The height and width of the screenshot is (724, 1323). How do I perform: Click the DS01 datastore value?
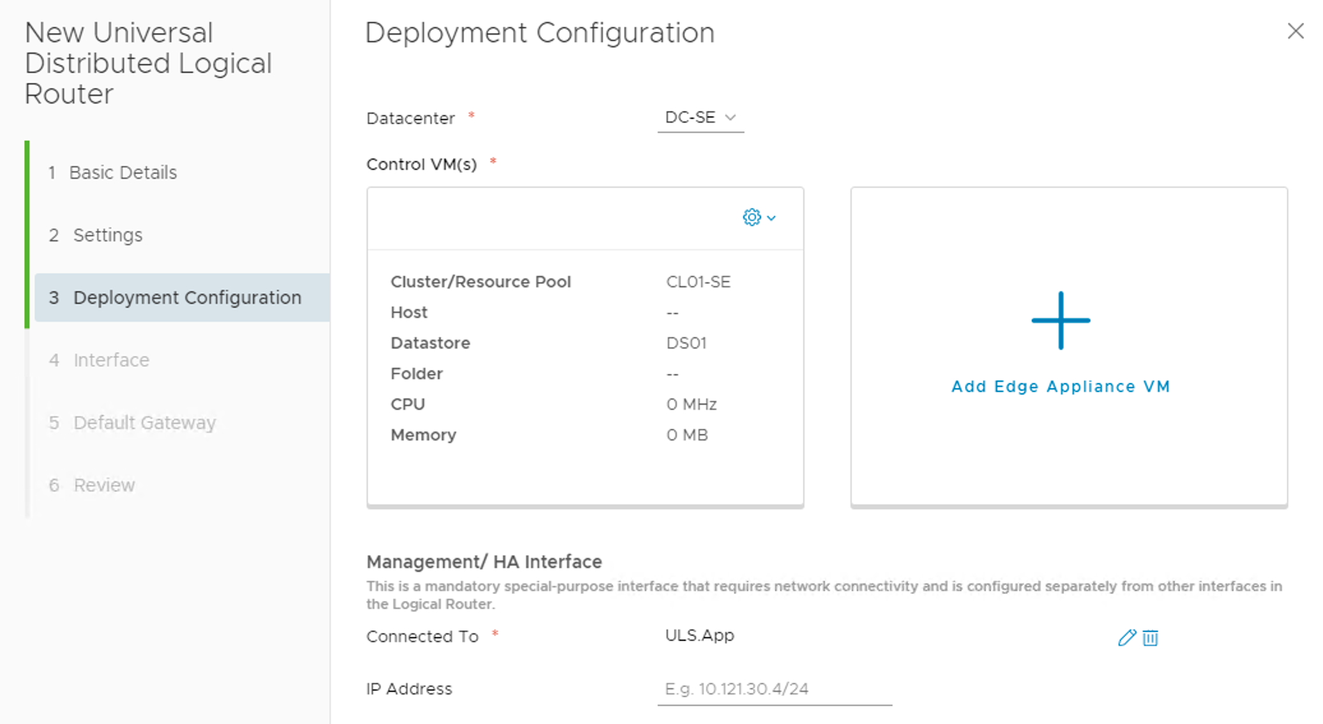click(x=686, y=343)
